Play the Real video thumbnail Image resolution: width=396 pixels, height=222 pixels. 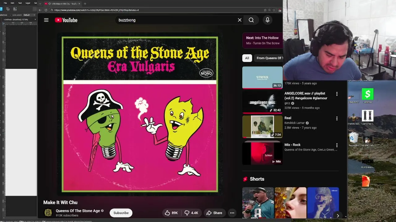point(262,127)
